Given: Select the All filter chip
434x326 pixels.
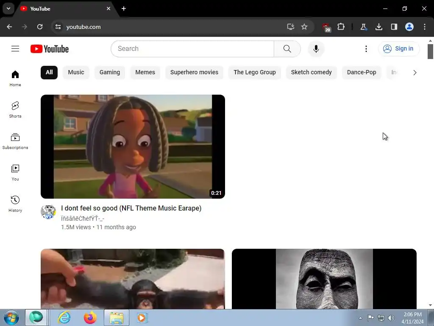Looking at the screenshot, I should pyautogui.click(x=49, y=72).
